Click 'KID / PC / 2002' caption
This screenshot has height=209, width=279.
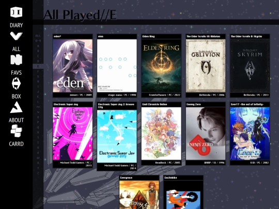click(x=259, y=163)
